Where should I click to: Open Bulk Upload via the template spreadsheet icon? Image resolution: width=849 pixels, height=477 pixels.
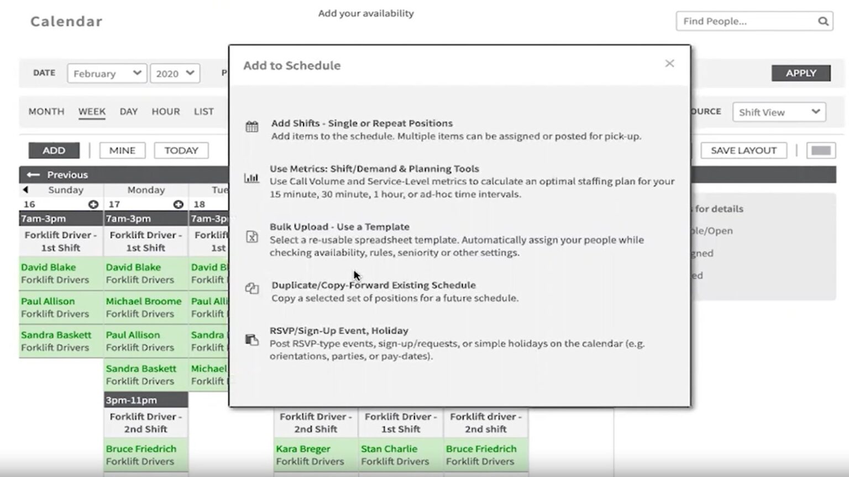pyautogui.click(x=252, y=236)
